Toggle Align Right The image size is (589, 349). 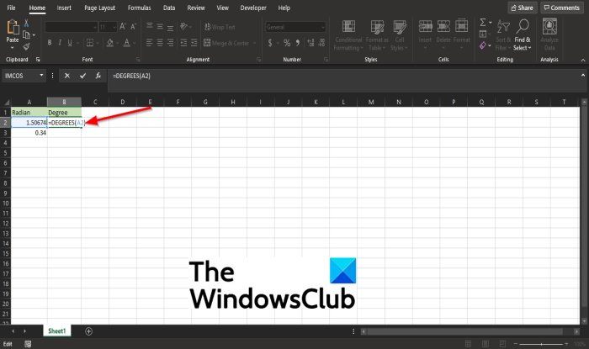[171, 43]
